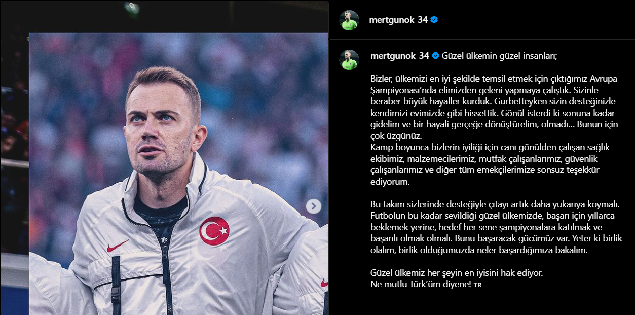Open mertgunok_34 username in the header
Image resolution: width=635 pixels, height=315 pixels.
click(399, 20)
